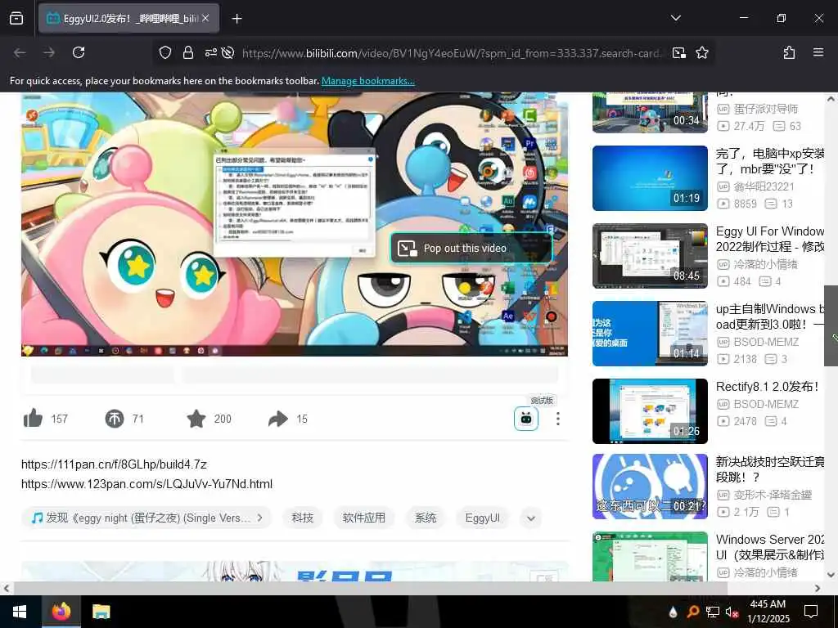This screenshot has width=838, height=628.
Task: Give coins using the coin icon
Action: coord(115,419)
